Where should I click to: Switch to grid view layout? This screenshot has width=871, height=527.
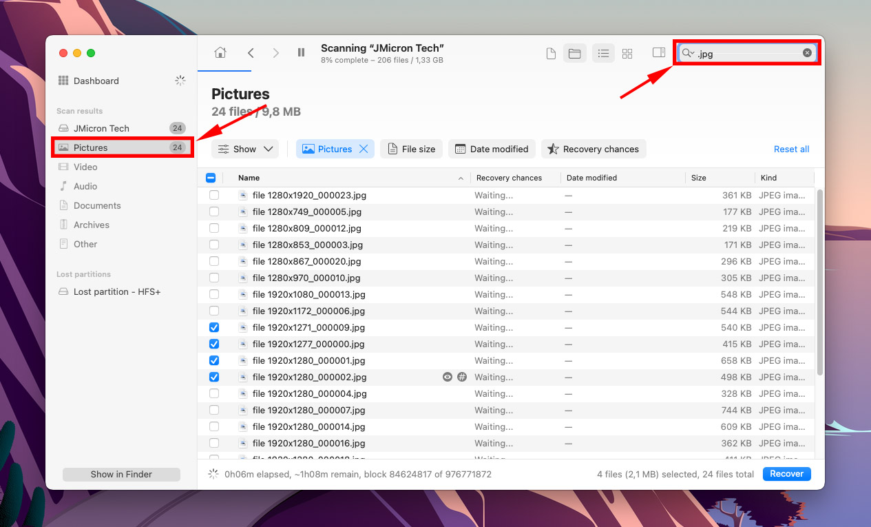[627, 52]
